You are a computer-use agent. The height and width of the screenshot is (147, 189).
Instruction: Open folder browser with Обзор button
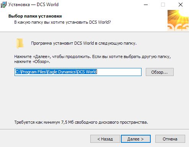pos(160,72)
